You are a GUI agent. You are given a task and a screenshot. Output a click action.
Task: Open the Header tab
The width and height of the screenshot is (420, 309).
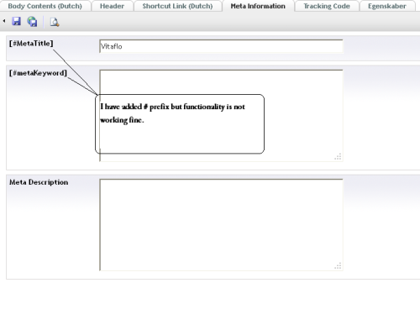click(x=112, y=6)
